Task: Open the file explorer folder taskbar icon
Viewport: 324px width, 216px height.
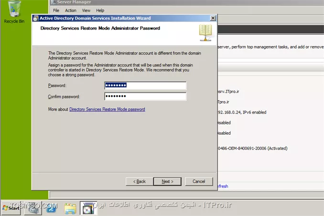Action: click(70, 208)
